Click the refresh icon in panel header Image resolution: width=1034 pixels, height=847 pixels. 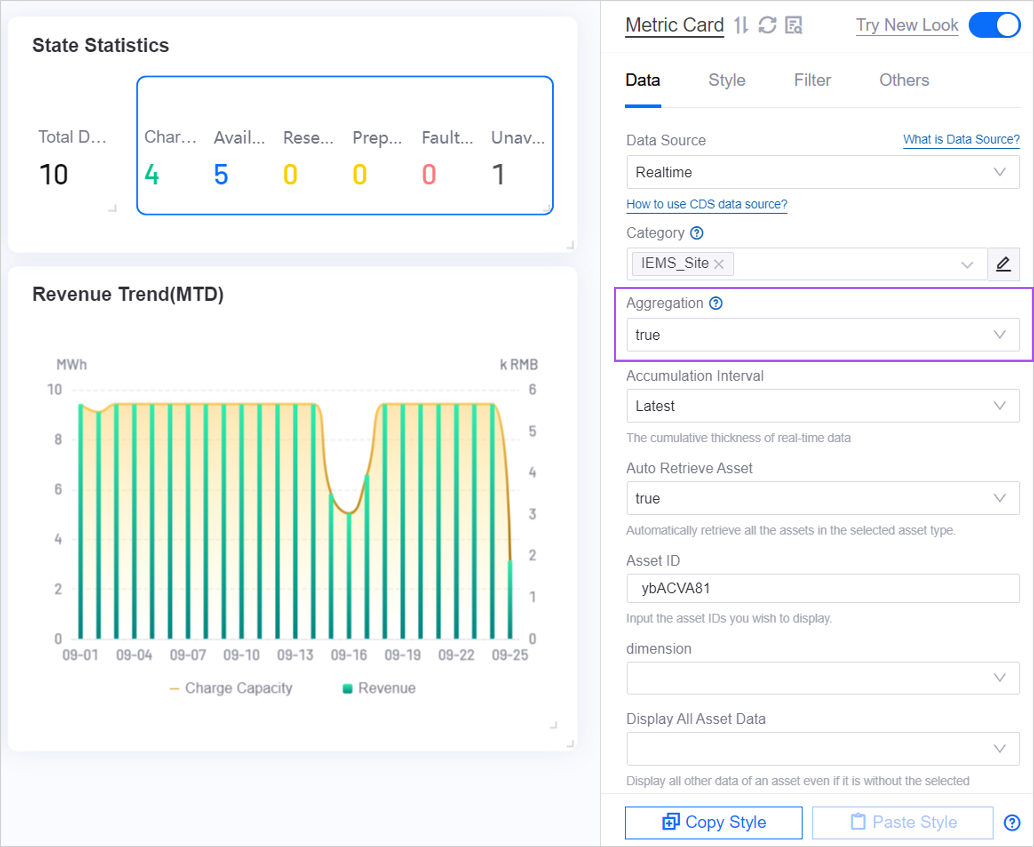(767, 25)
